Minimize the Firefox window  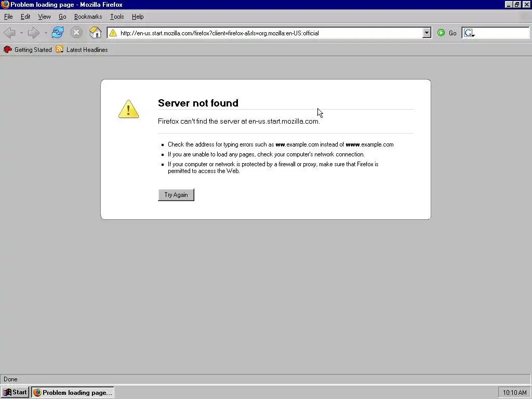[508, 4]
